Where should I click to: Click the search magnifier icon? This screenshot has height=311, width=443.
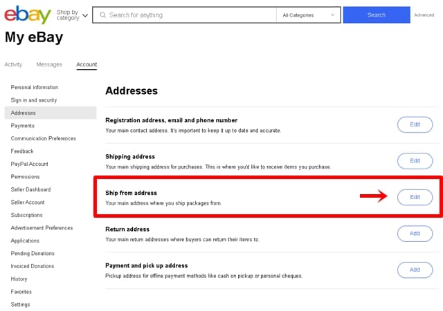pyautogui.click(x=102, y=15)
